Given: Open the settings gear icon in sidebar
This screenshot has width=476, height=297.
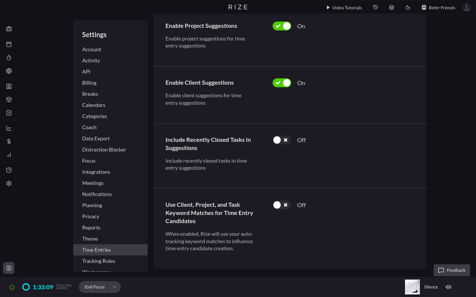Looking at the screenshot, I should point(9,183).
